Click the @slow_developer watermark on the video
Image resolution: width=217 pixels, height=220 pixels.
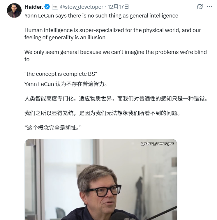[157, 144]
